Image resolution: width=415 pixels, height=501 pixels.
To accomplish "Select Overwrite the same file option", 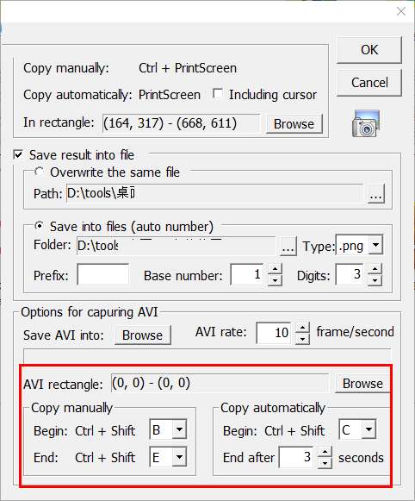I will tap(39, 172).
